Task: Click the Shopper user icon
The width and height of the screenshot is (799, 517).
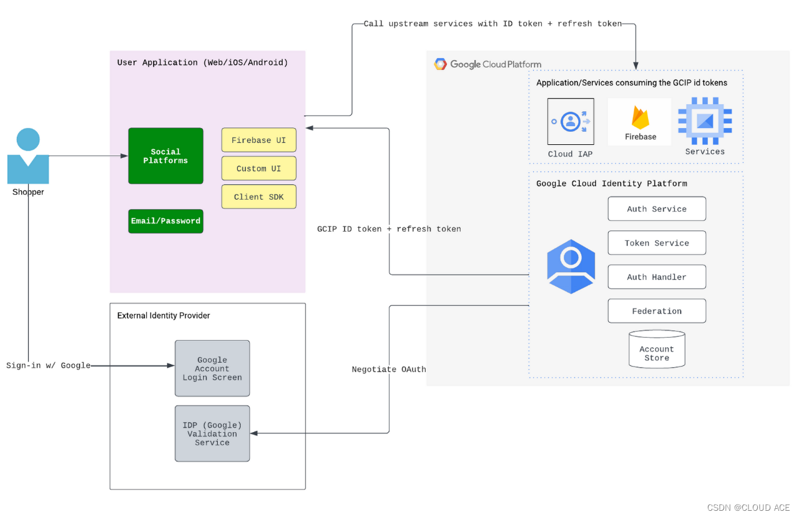Action: tap(28, 156)
